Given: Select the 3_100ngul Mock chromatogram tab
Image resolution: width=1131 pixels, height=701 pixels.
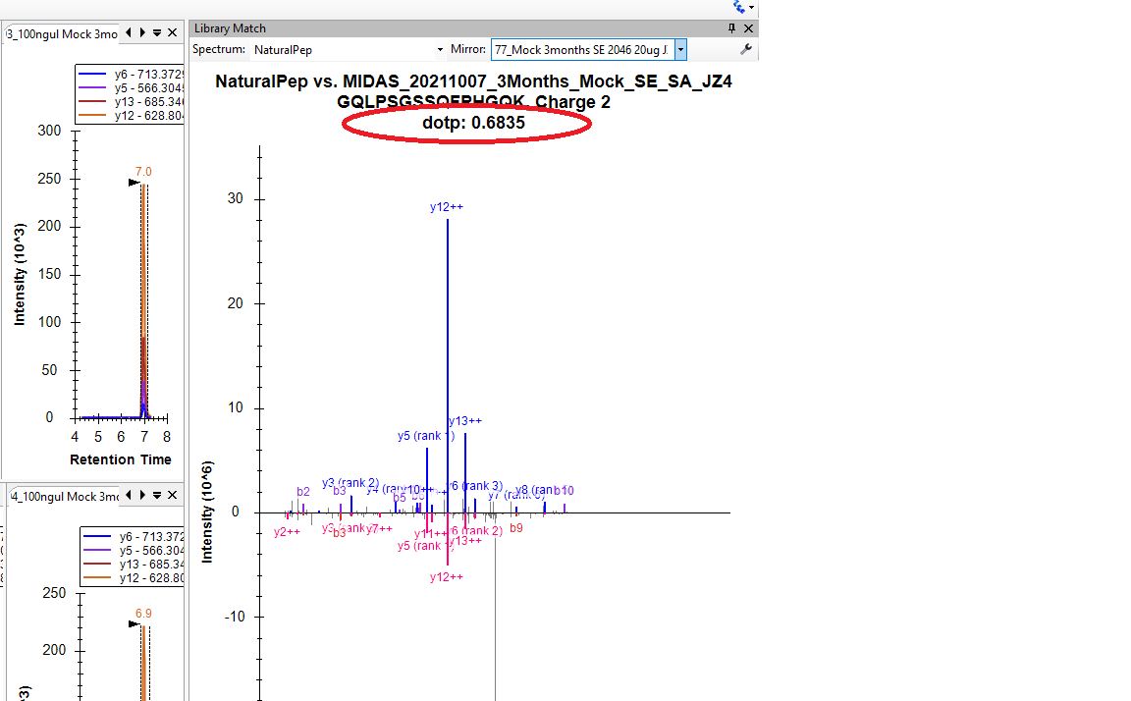Looking at the screenshot, I should point(61,34).
